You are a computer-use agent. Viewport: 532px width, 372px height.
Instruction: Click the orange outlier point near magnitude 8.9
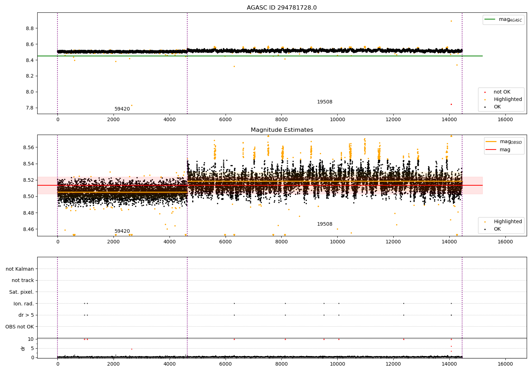tap(451, 21)
